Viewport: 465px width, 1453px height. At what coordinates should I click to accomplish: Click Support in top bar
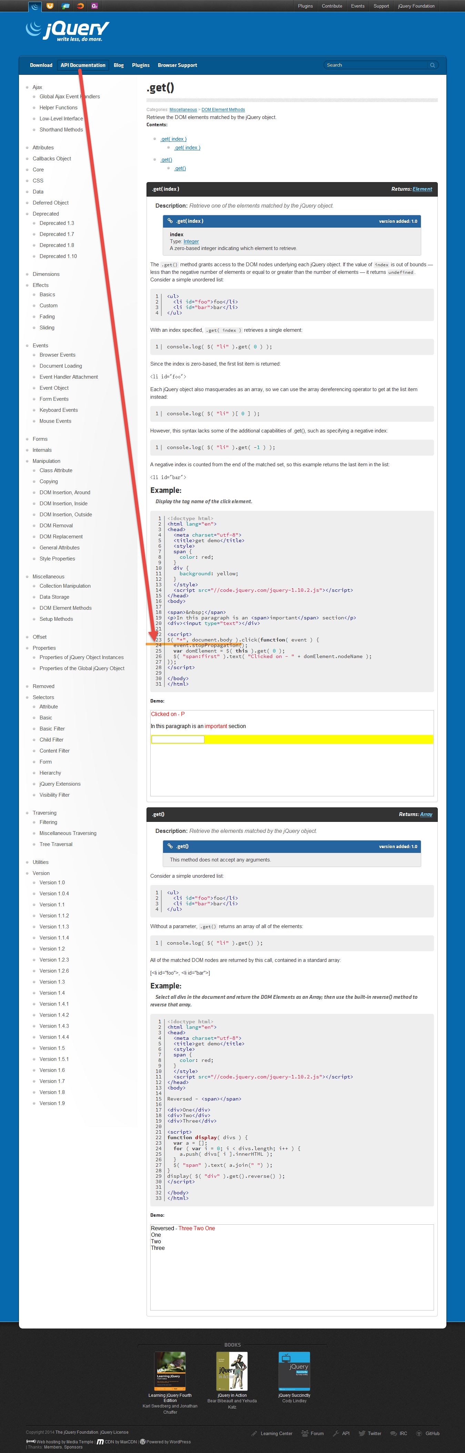pos(381,6)
